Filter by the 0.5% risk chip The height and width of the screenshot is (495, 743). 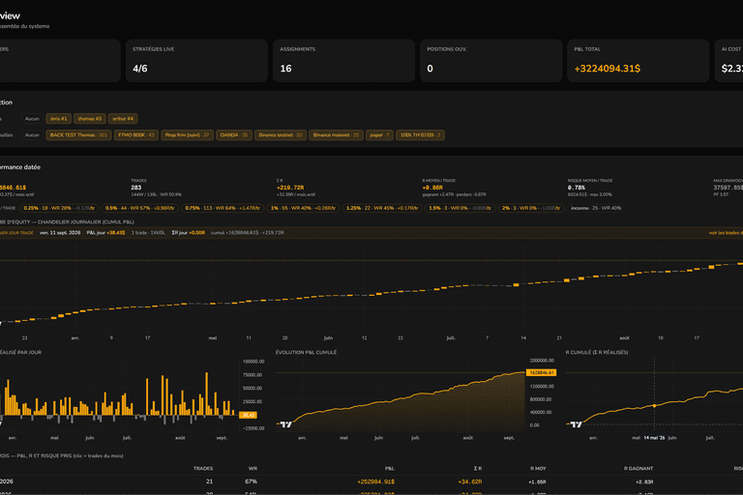point(139,208)
